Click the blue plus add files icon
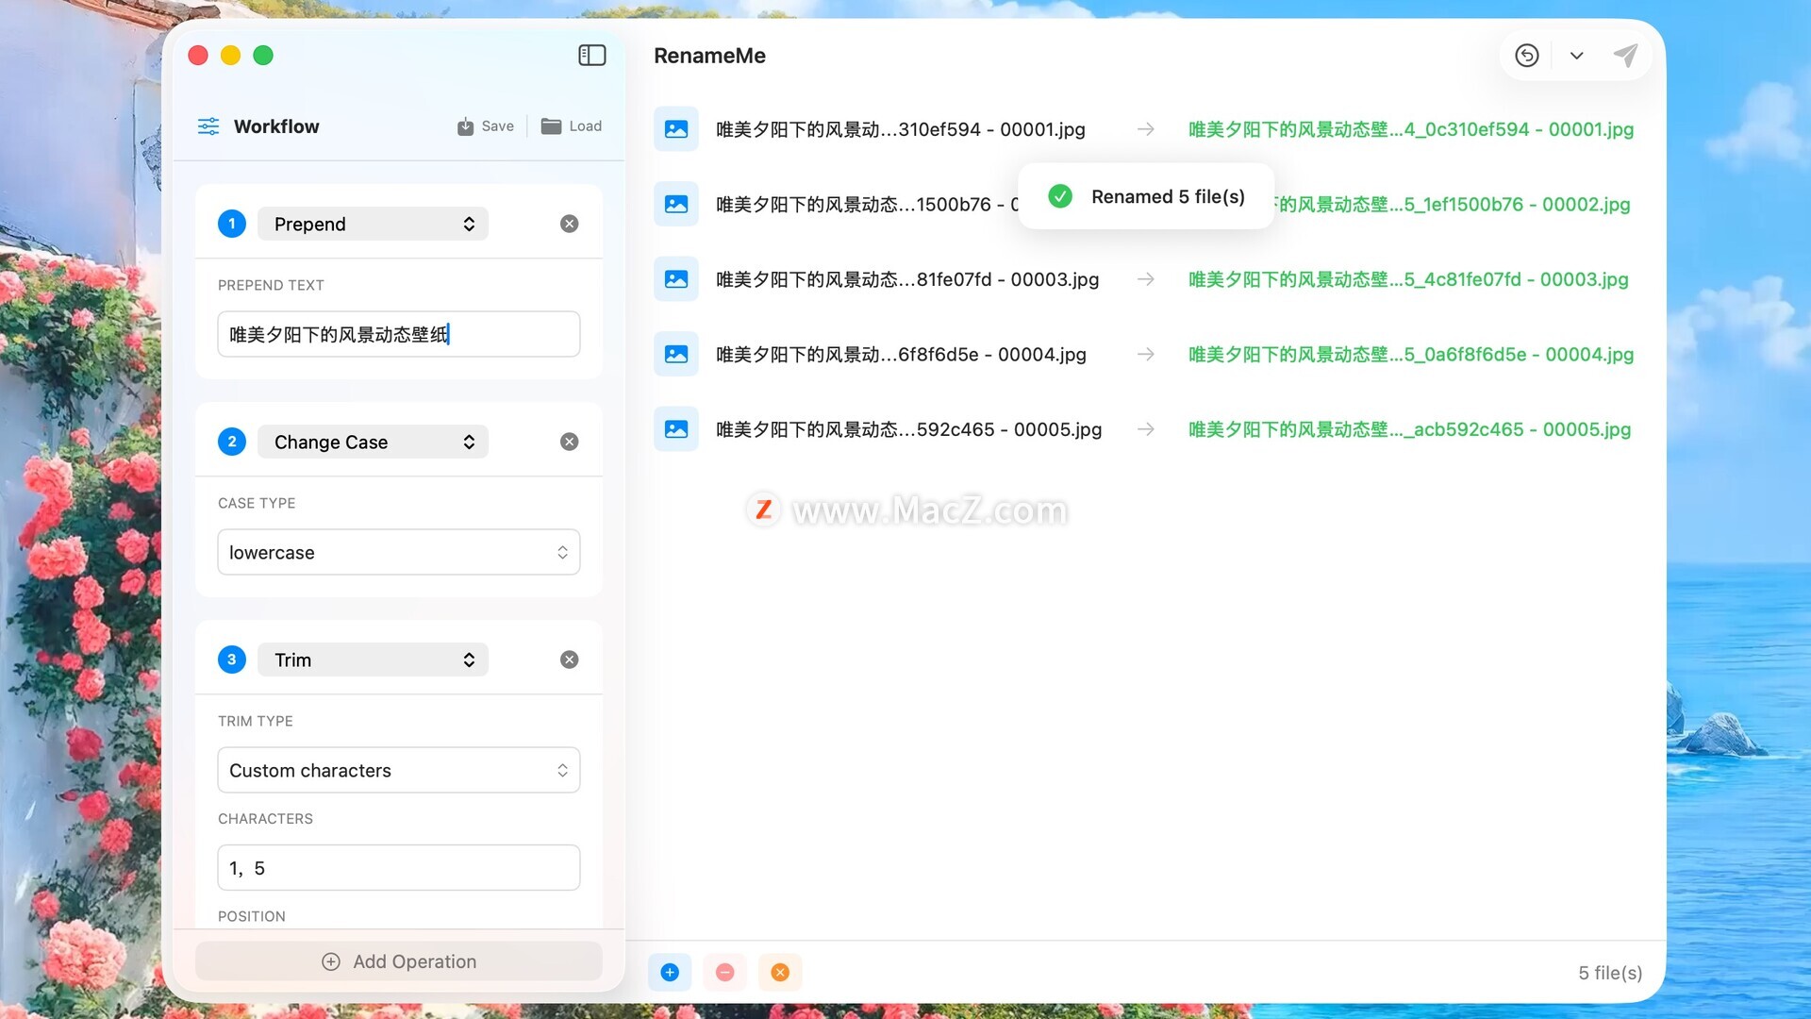Screen dimensions: 1811x1019 tap(670, 972)
